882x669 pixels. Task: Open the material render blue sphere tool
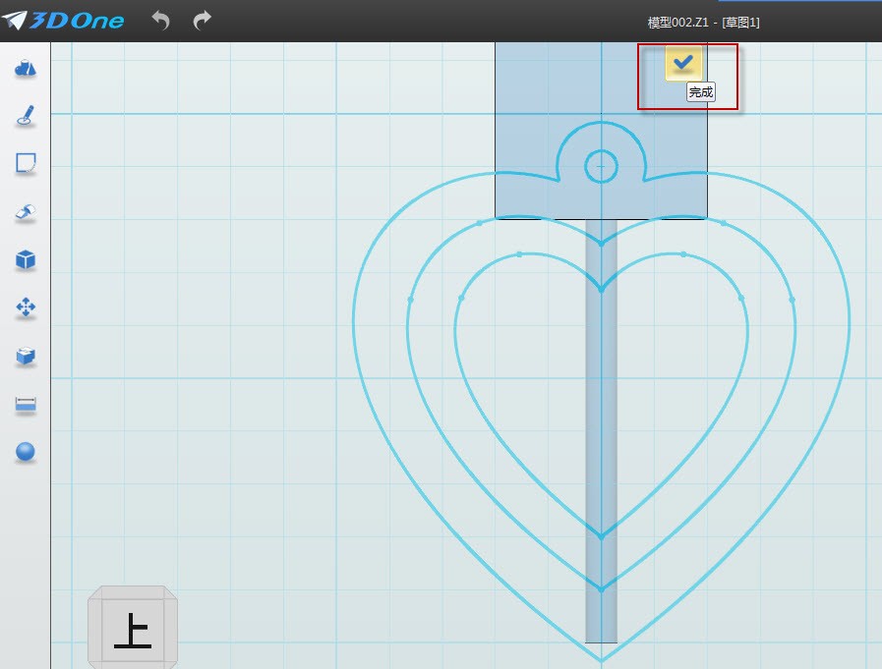pyautogui.click(x=26, y=452)
